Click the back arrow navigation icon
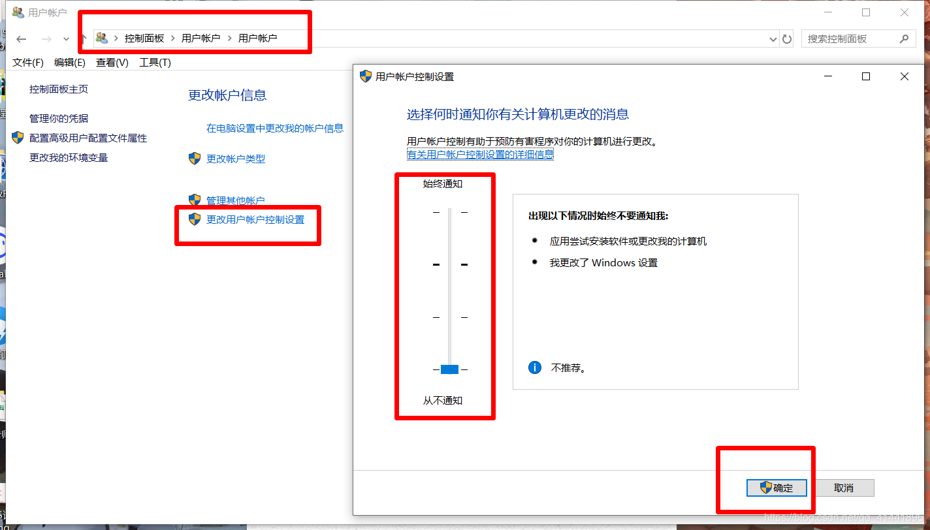 pos(21,39)
